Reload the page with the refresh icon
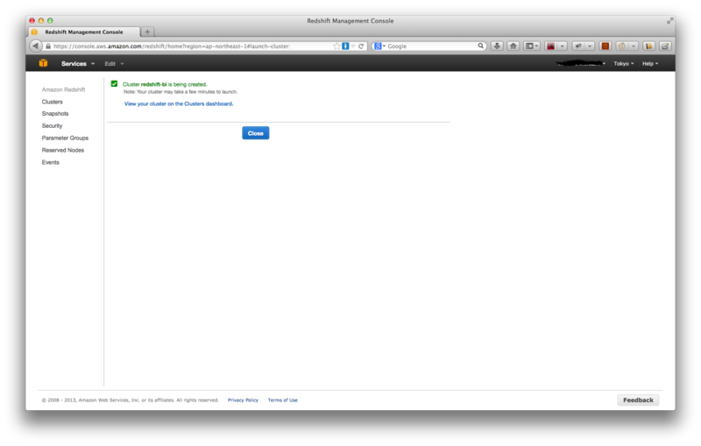Image resolution: width=701 pixels, height=446 pixels. click(361, 46)
